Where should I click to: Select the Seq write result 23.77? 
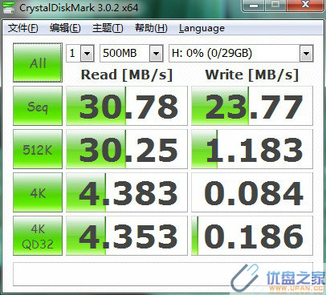(x=252, y=106)
